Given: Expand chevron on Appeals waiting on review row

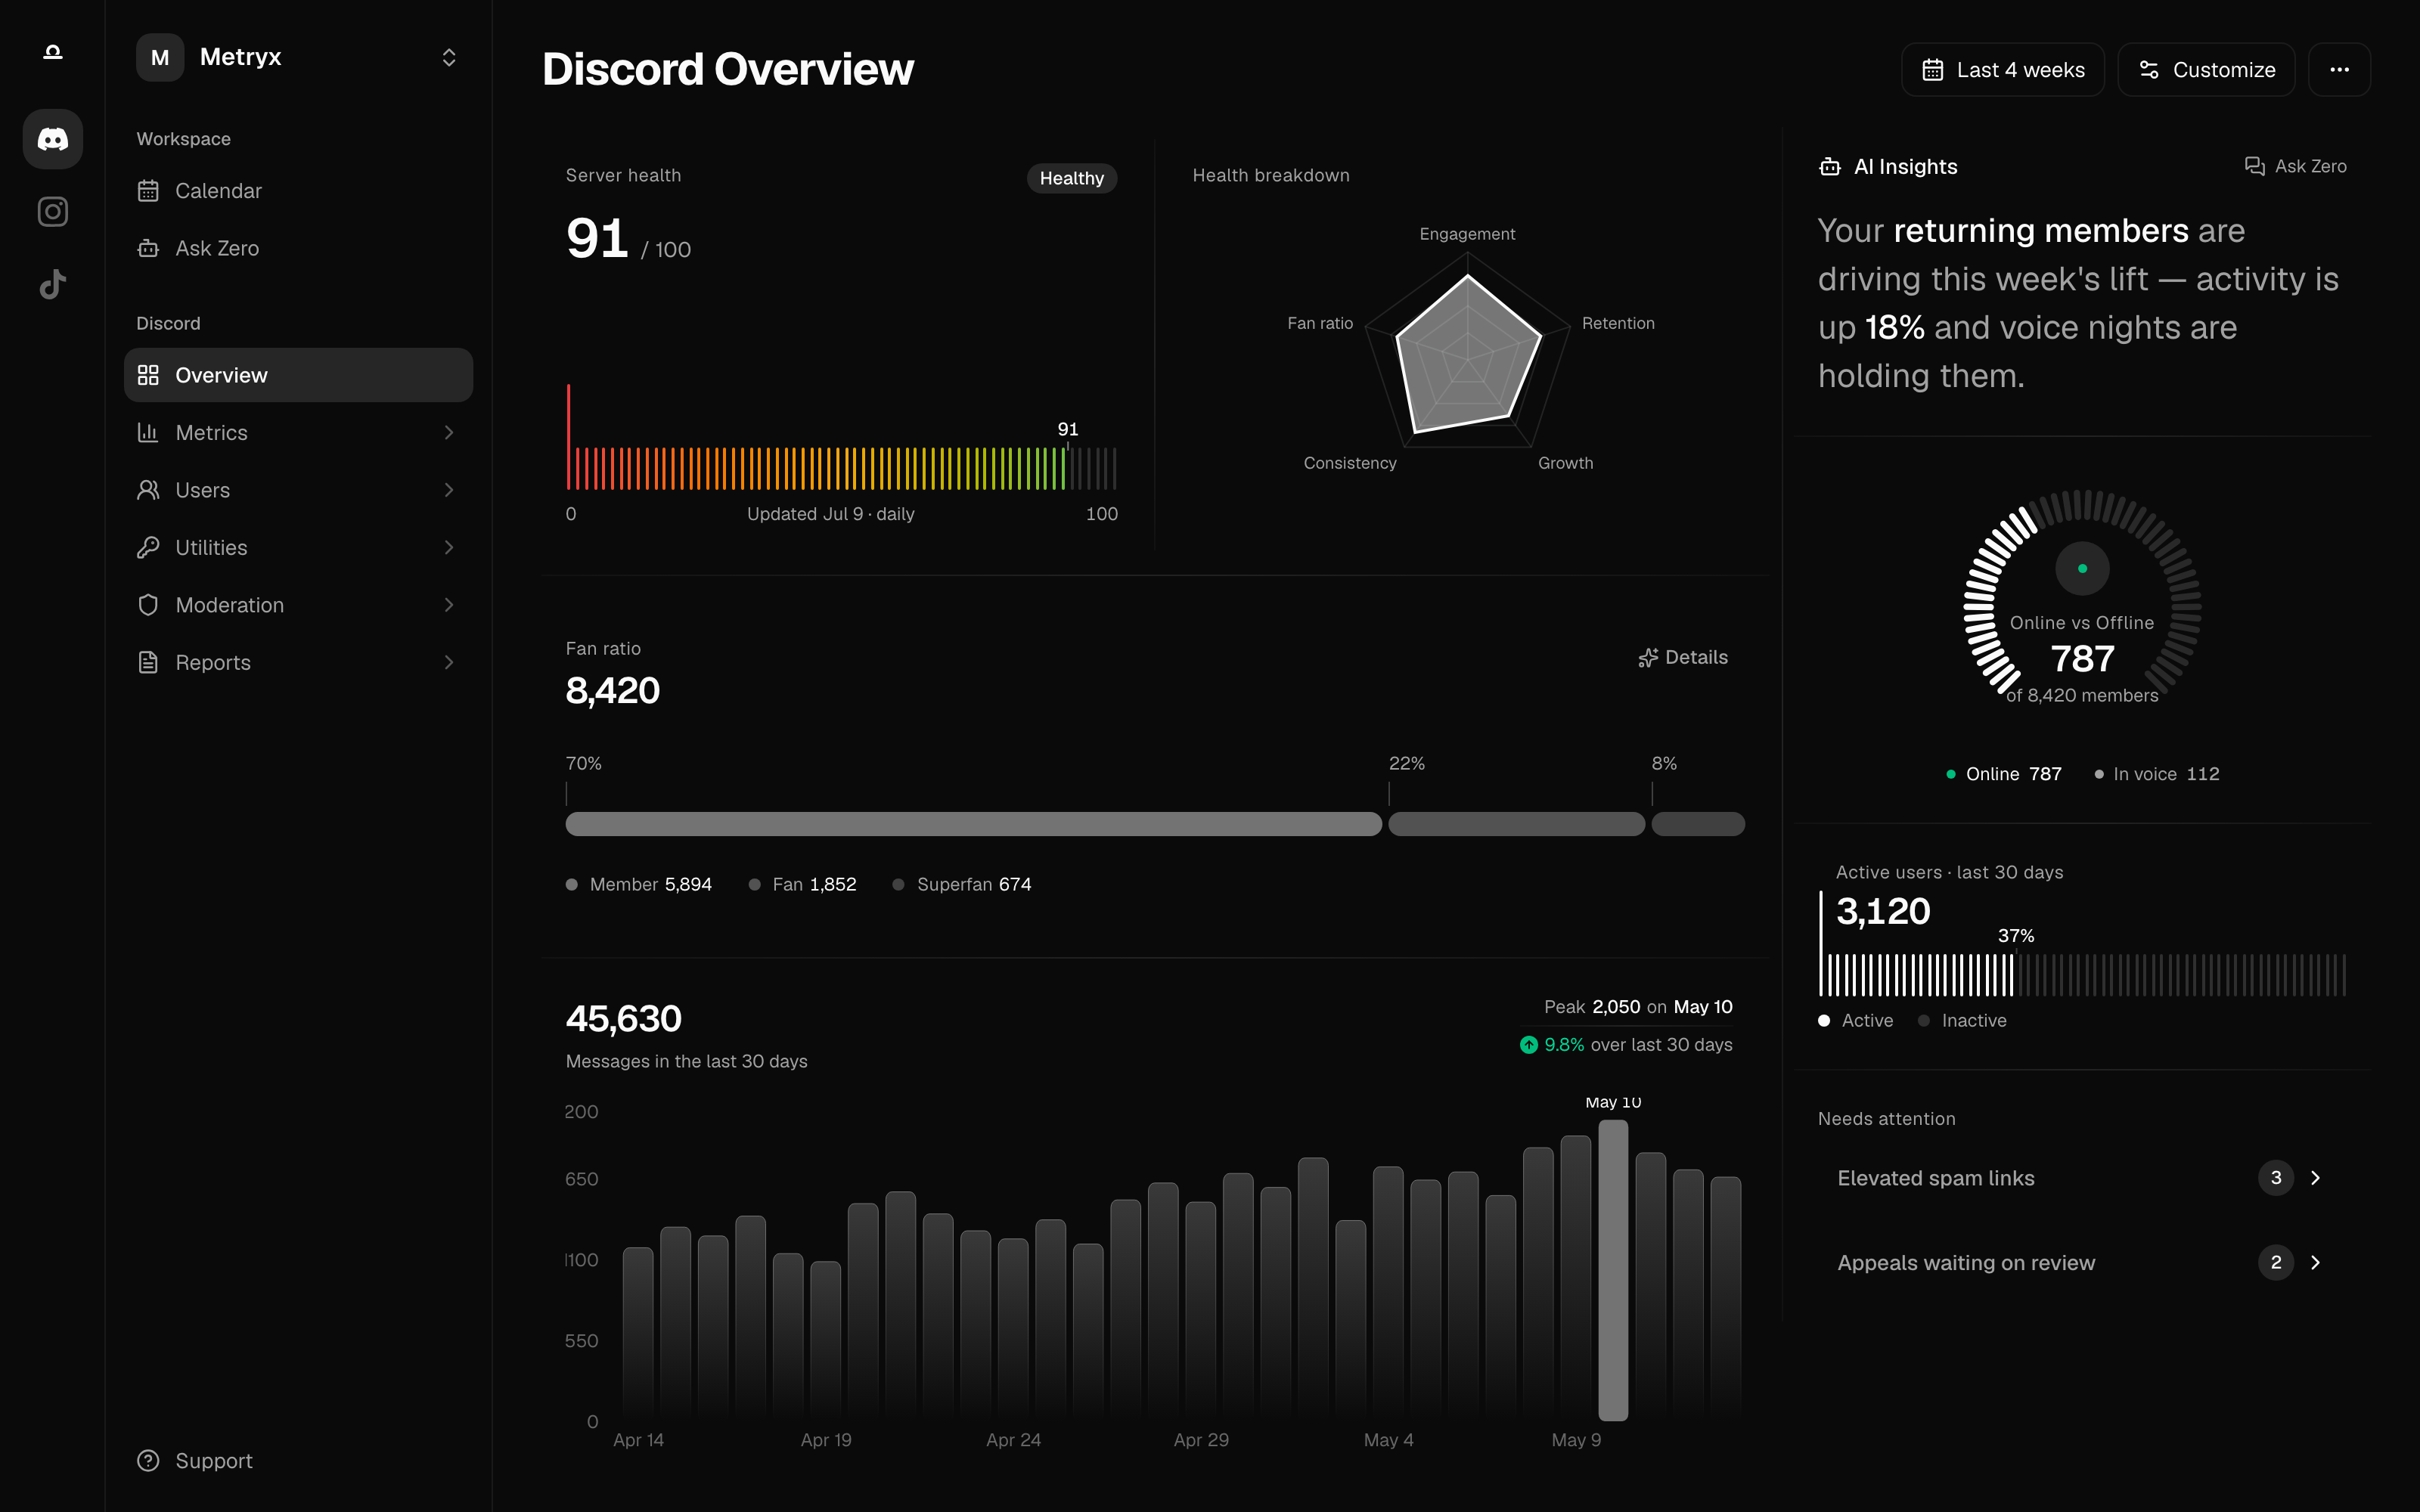Looking at the screenshot, I should 2315,1263.
